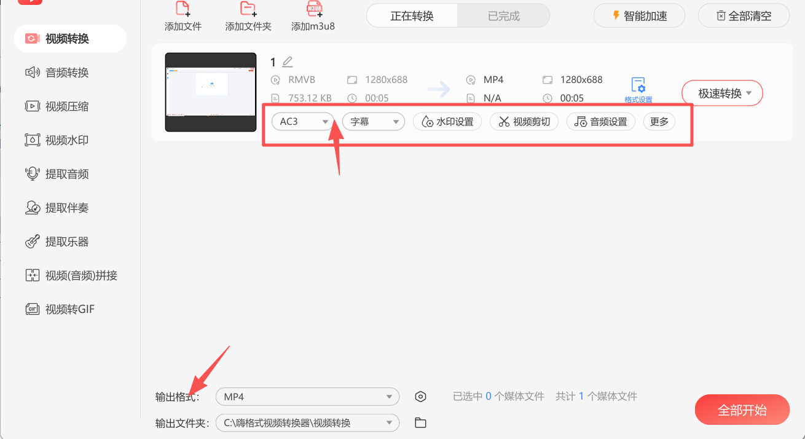Open 水印设置 watermark settings

click(447, 122)
